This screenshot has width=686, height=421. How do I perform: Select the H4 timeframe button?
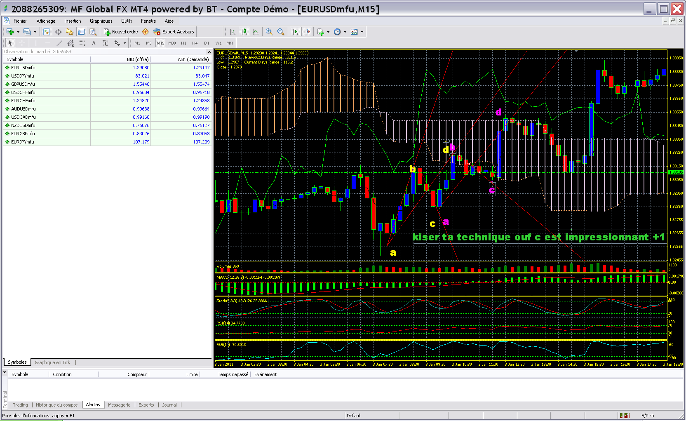tap(195, 43)
